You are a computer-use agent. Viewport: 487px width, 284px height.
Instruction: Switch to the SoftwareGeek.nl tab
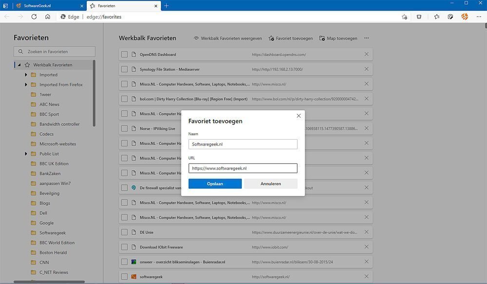[x=50, y=5]
